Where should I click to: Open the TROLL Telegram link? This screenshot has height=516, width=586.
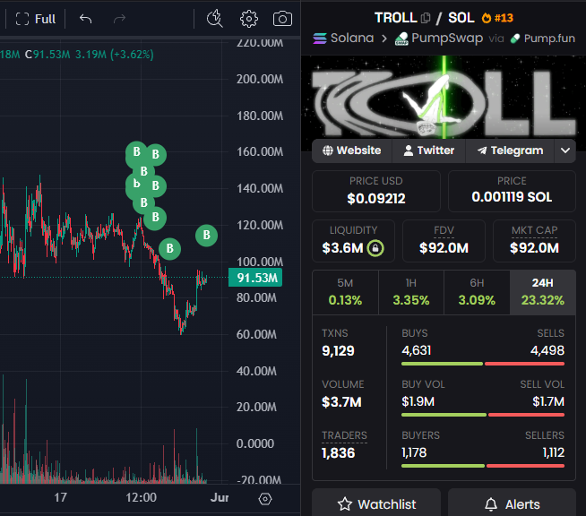[x=510, y=150]
